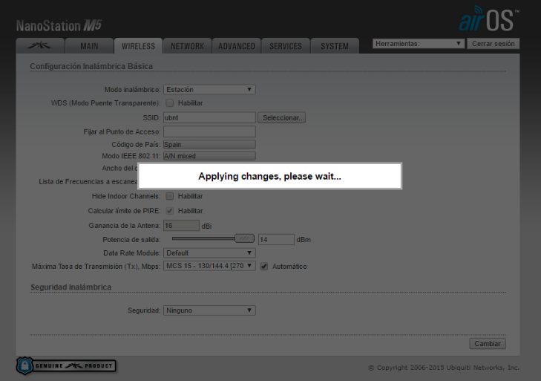Click the Configuración Inalámbrica Básica heading

[91, 66]
